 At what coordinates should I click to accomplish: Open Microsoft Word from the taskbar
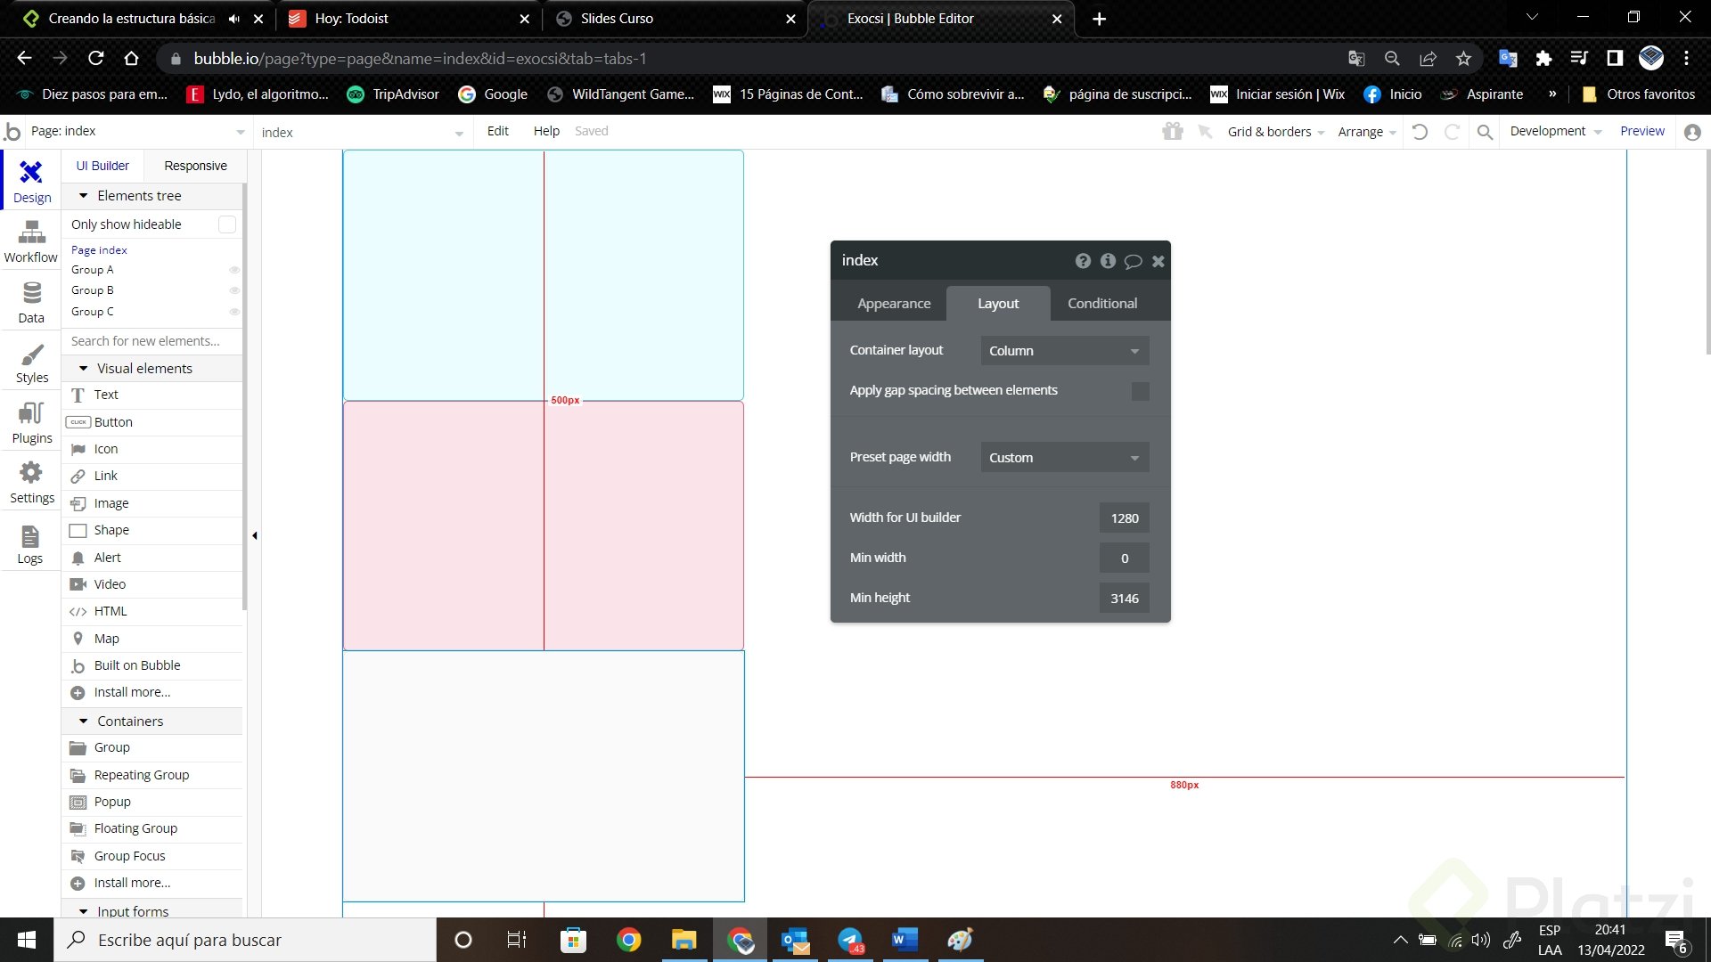click(905, 940)
